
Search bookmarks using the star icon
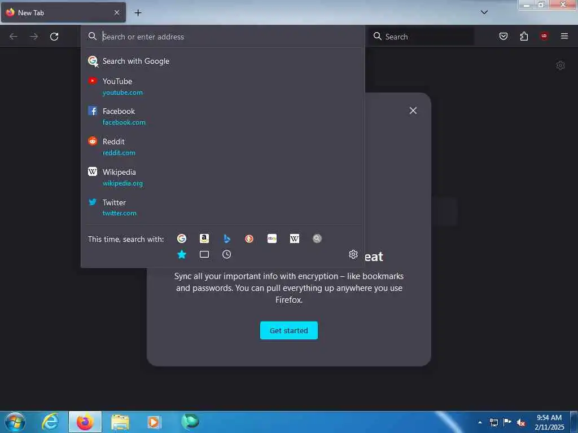pos(182,254)
